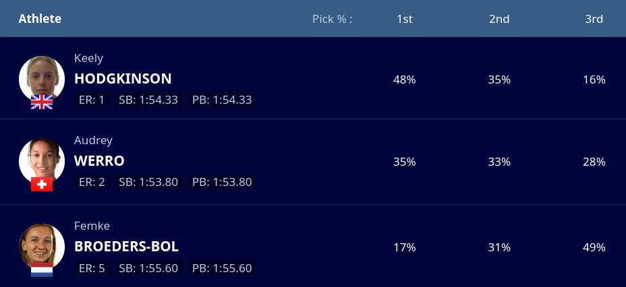Click Keely Hodgkinson's athlete photo
626x287 pixels.
coord(42,79)
